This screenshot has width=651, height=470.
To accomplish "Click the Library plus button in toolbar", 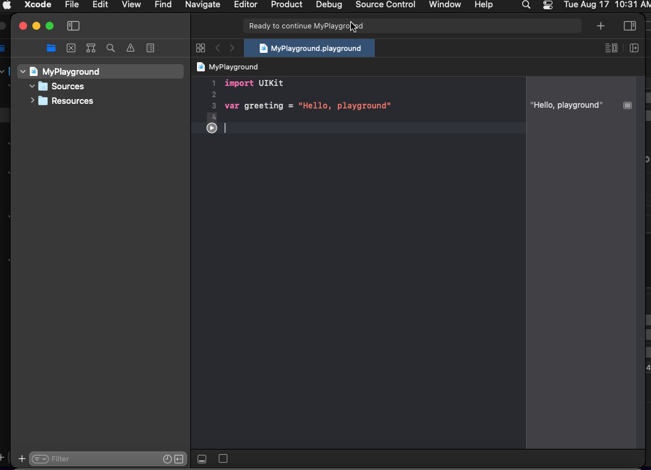I will [x=600, y=26].
